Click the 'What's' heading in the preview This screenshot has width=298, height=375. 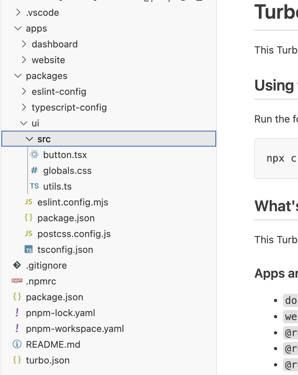[x=276, y=206]
